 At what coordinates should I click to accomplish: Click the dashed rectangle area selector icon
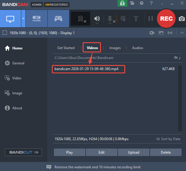coord(5,33)
